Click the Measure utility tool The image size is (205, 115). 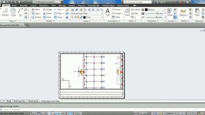(183, 12)
